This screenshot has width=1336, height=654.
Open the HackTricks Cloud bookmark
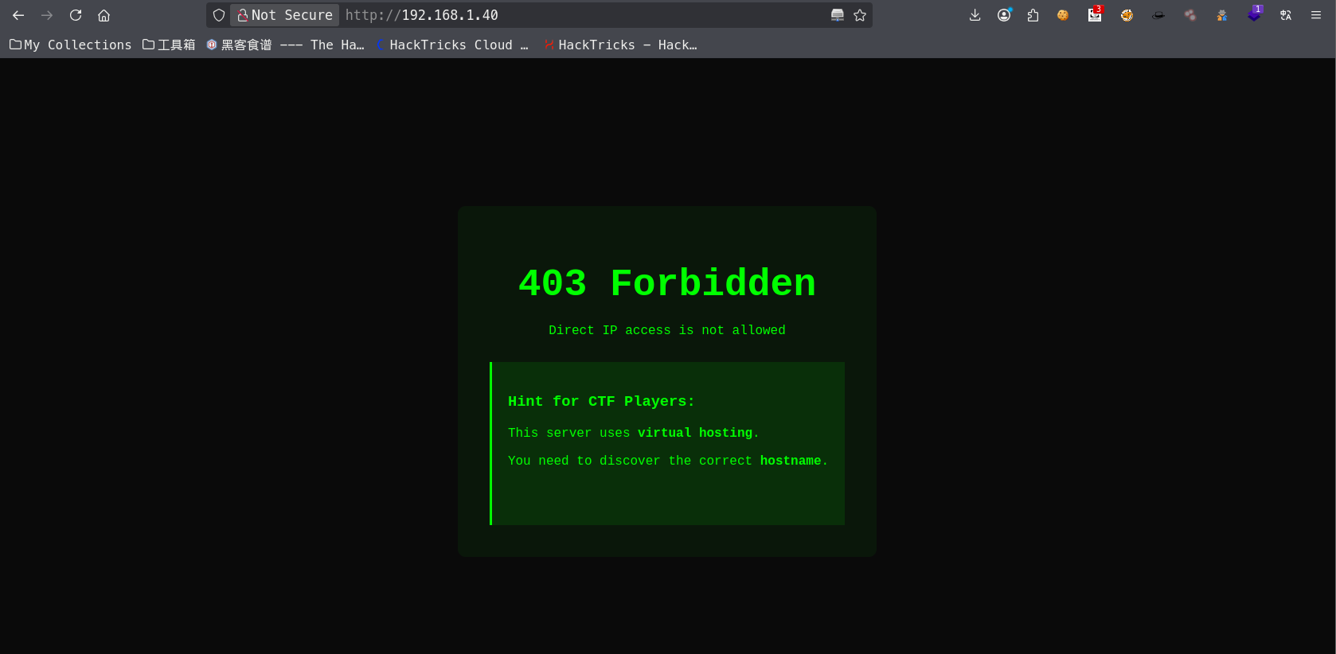[451, 45]
